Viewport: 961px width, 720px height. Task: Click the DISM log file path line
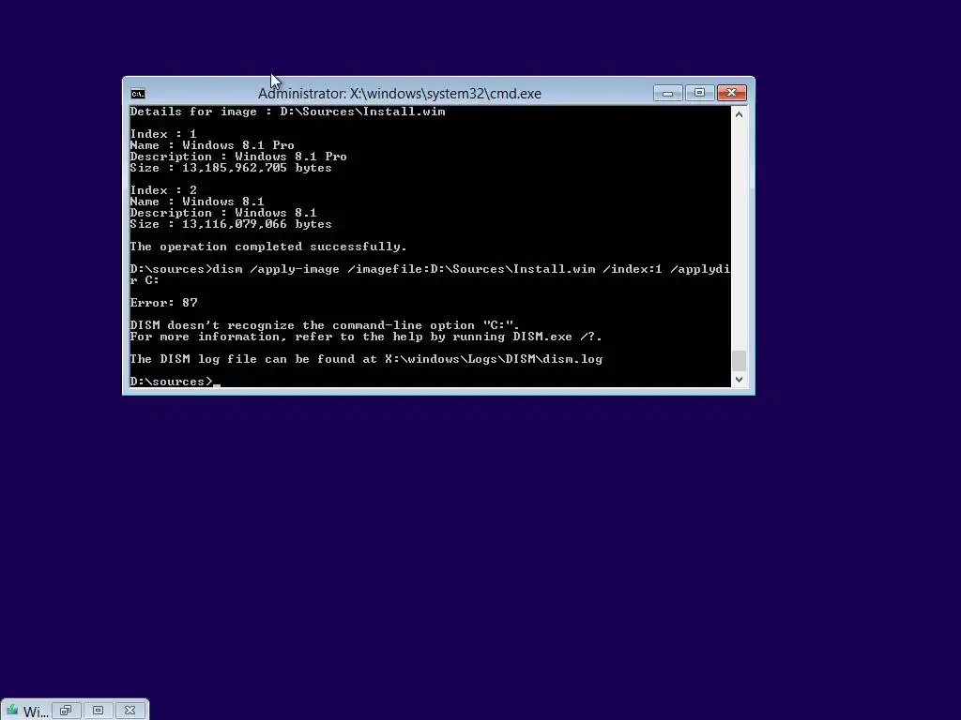pyautogui.click(x=366, y=359)
